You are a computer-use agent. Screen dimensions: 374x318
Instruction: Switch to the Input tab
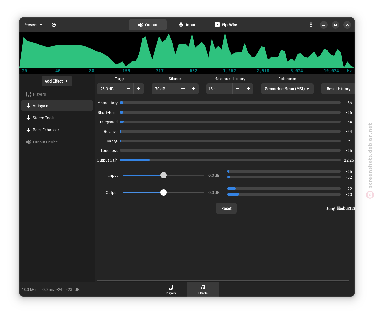187,25
